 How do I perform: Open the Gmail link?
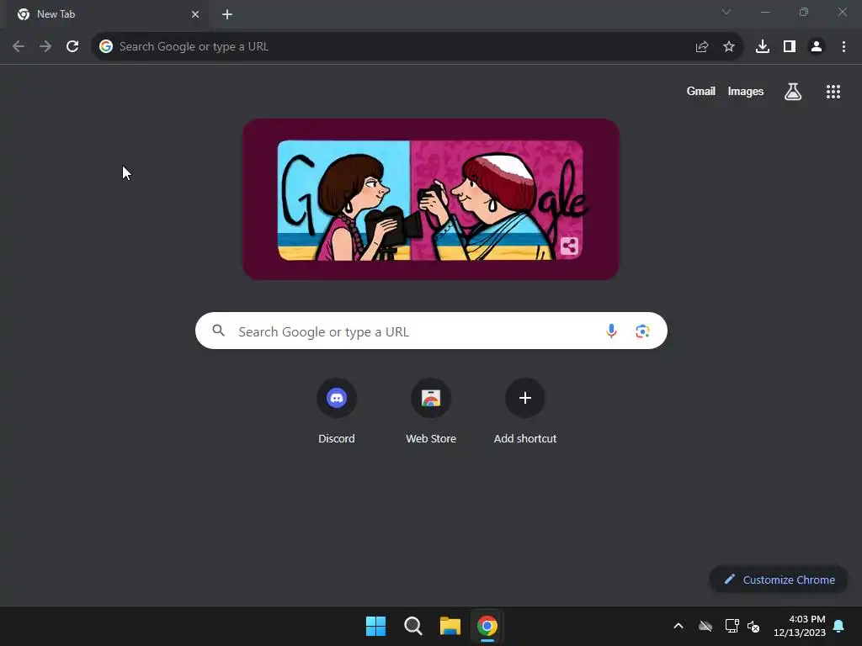701,91
